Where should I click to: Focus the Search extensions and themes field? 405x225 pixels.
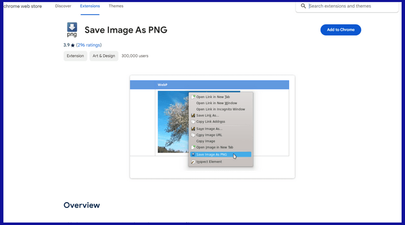(347, 6)
